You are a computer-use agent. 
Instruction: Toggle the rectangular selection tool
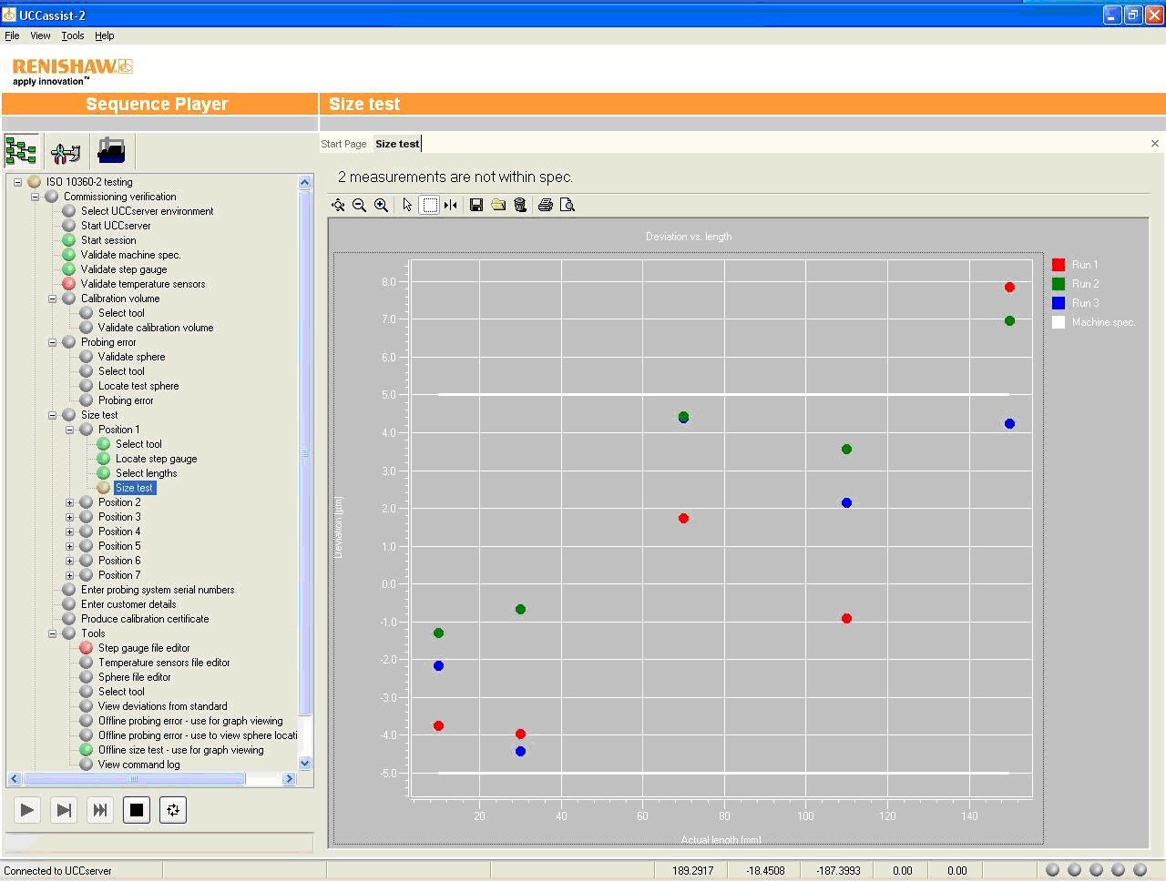click(x=430, y=206)
